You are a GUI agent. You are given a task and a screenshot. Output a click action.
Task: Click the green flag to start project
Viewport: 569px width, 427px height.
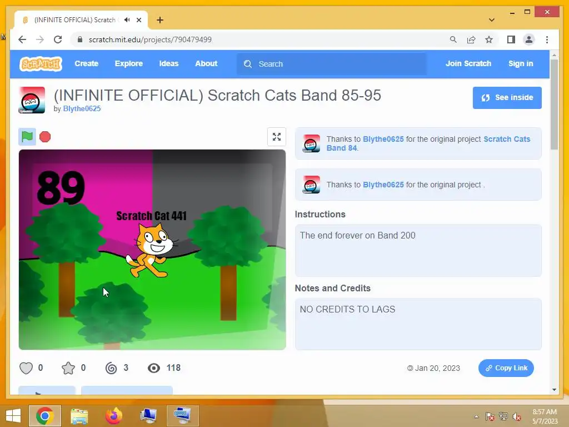click(27, 137)
